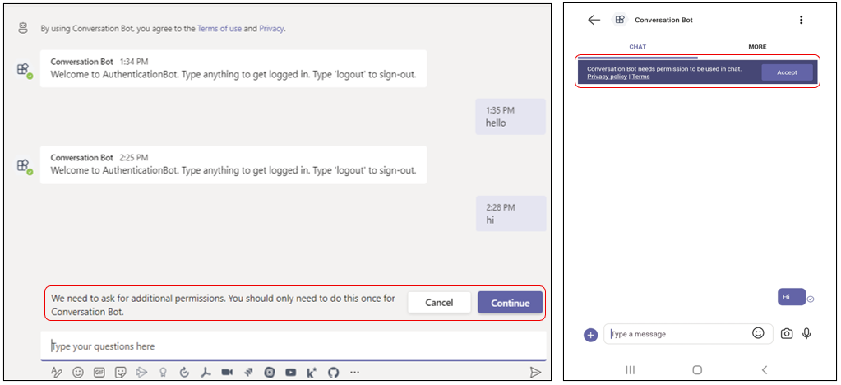The height and width of the screenshot is (385, 841).
Task: Open the sticker picker
Action: pyautogui.click(x=121, y=372)
